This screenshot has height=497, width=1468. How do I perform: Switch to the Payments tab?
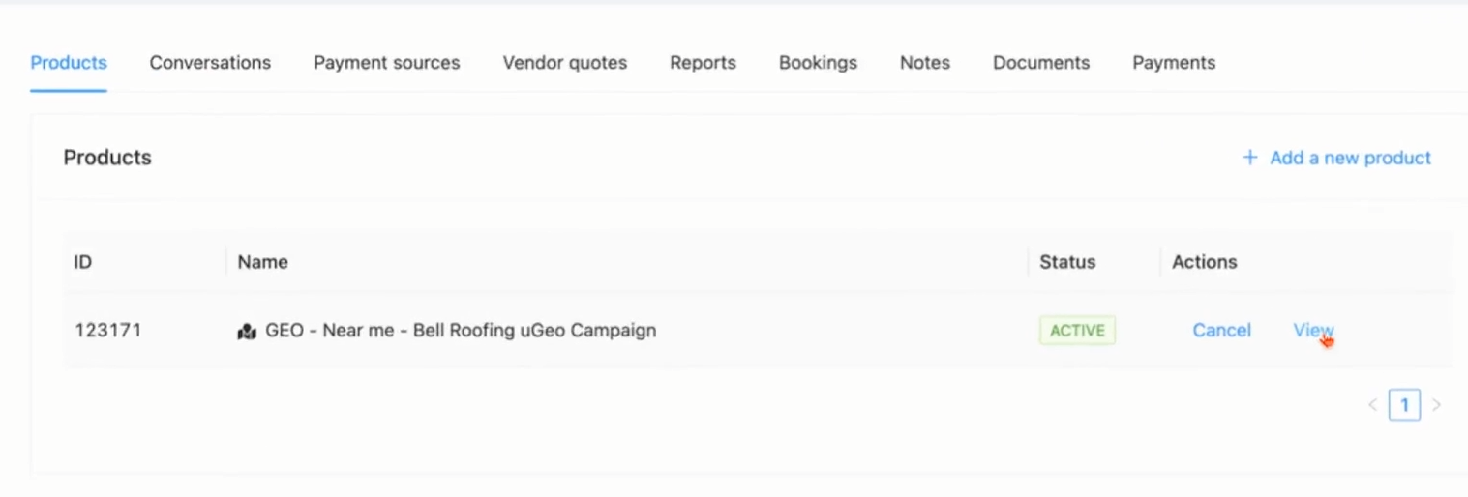coord(1173,63)
